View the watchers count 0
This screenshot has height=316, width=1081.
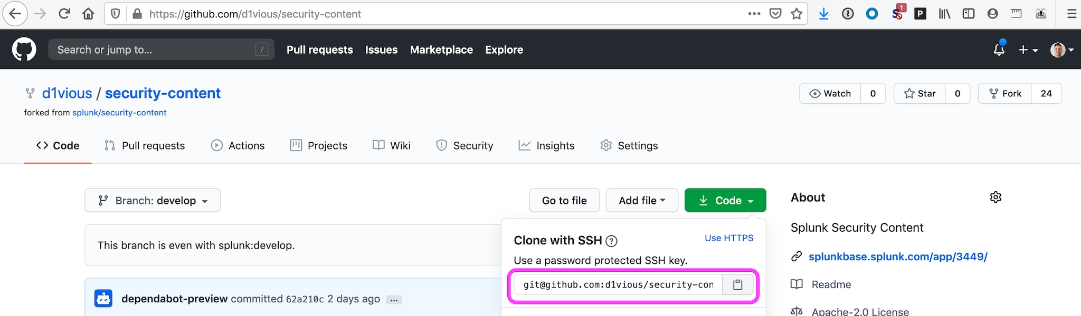pos(873,93)
